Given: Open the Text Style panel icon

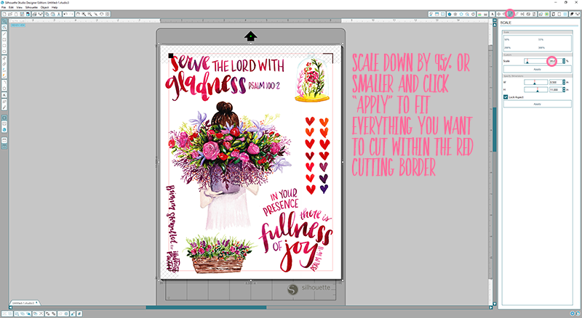Looking at the screenshot, I should [x=493, y=14].
